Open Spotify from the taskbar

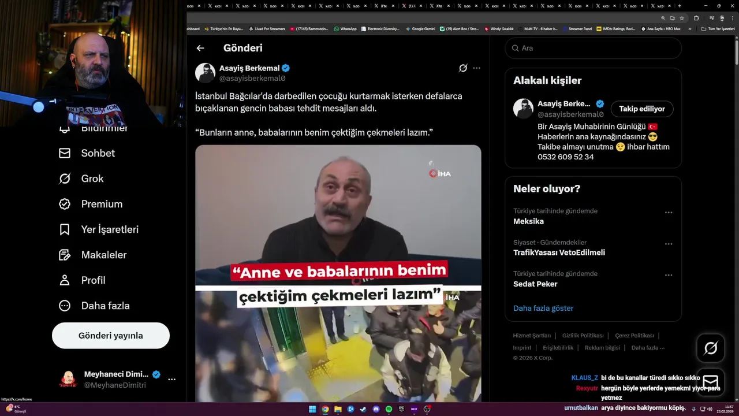click(389, 409)
